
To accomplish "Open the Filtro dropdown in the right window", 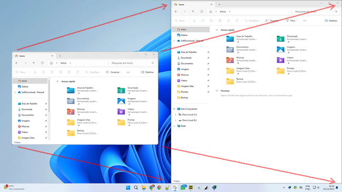I will pos(291,20).
